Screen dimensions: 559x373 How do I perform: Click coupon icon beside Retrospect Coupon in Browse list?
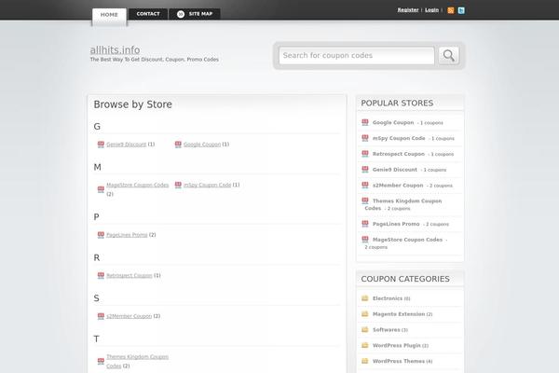click(101, 276)
